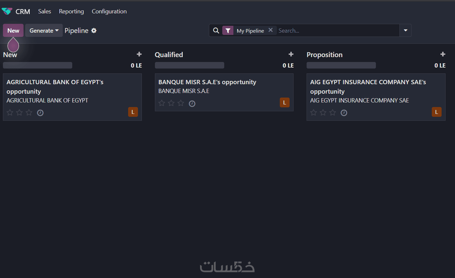Viewport: 455px width, 278px height.
Task: Set second star on AIG EGYPT card
Action: (x=323, y=113)
